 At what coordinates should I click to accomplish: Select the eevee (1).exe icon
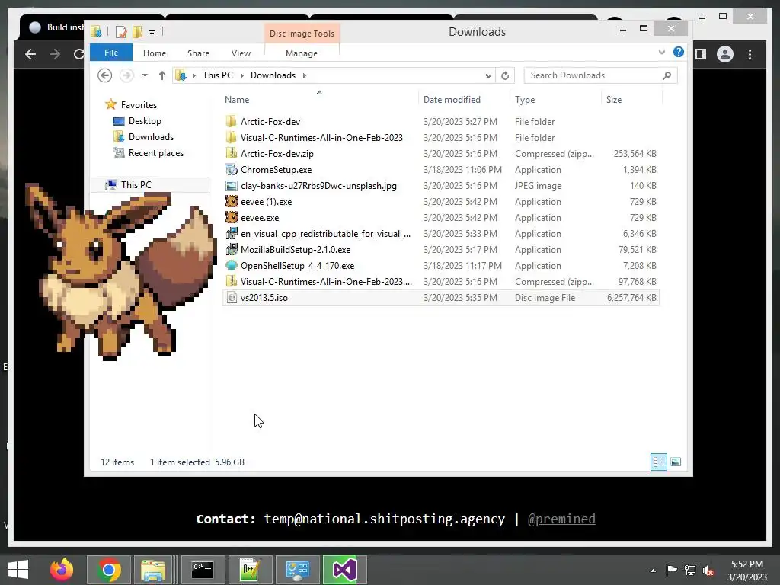click(231, 201)
